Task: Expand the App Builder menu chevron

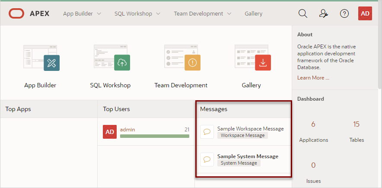Action: click(x=99, y=14)
